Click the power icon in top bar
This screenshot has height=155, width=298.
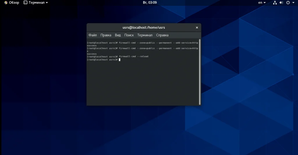(288, 3)
